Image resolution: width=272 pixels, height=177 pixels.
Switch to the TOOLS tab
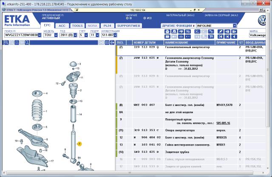[x=77, y=26]
